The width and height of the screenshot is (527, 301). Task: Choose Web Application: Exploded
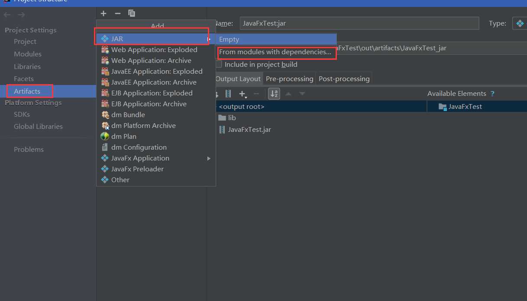(x=156, y=49)
